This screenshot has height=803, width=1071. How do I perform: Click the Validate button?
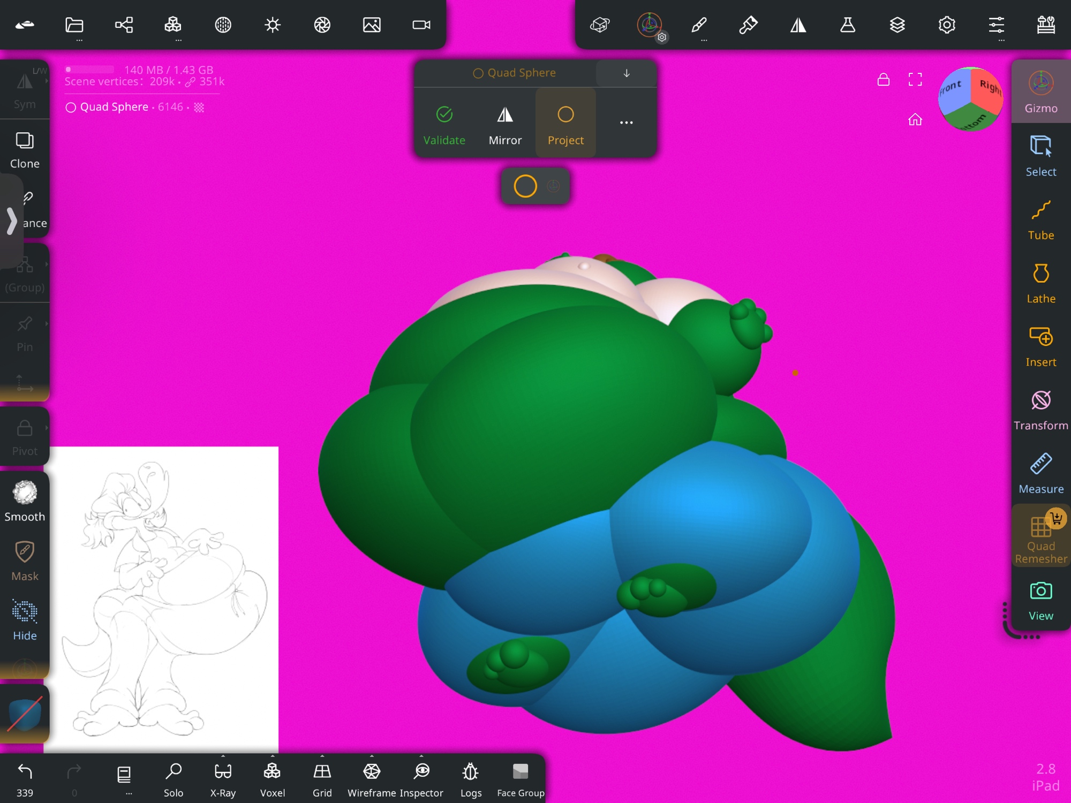[444, 125]
